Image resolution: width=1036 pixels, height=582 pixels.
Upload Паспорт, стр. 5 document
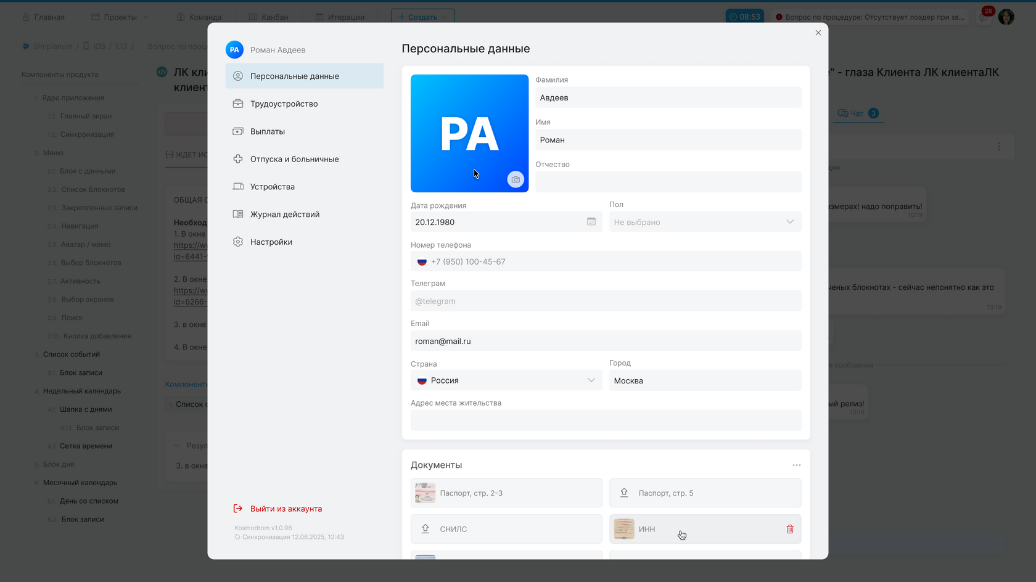(x=705, y=493)
